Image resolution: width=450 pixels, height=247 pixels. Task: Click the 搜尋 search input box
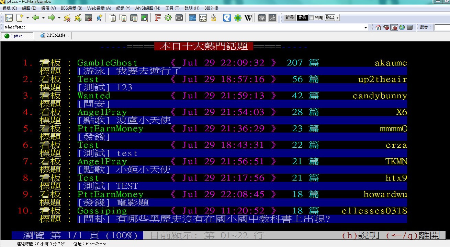(442, 27)
